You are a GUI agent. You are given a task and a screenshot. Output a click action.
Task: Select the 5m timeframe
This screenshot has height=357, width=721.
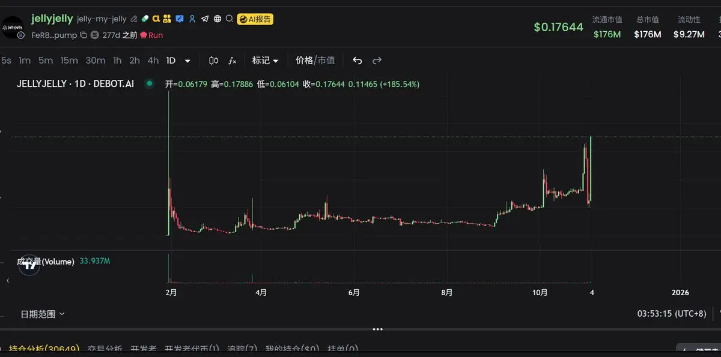46,61
